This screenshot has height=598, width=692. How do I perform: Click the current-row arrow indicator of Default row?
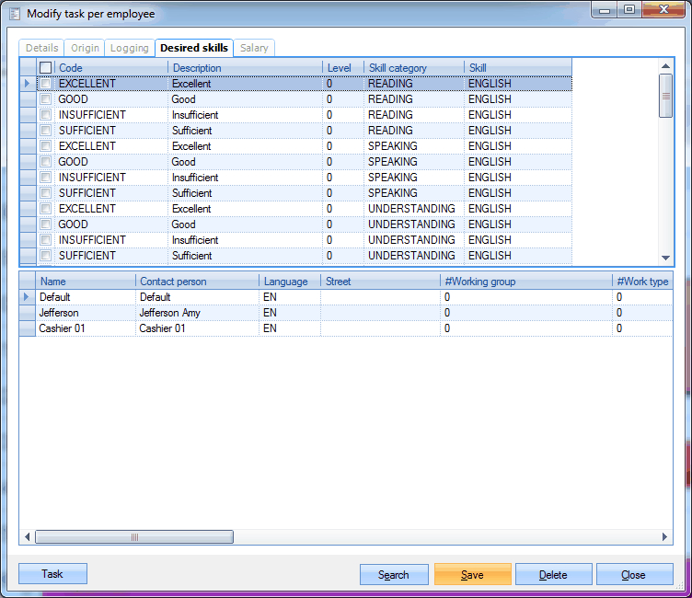point(27,297)
